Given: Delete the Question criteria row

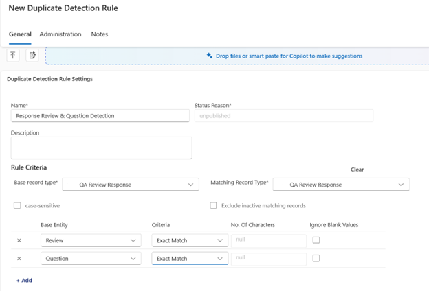Looking at the screenshot, I should point(19,259).
